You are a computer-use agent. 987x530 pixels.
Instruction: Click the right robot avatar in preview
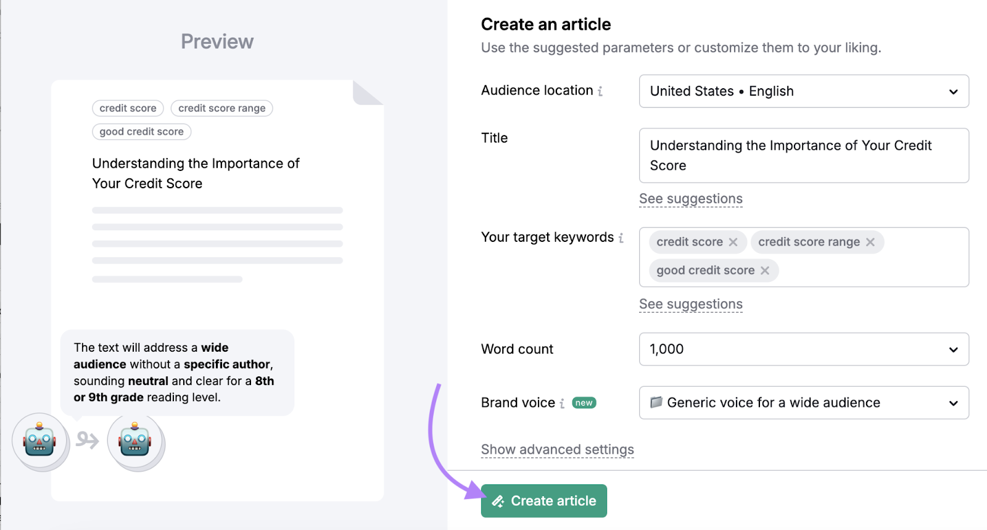pyautogui.click(x=136, y=442)
